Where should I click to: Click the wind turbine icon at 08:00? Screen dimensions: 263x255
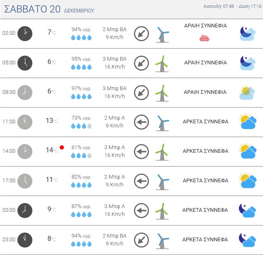pos(162,92)
